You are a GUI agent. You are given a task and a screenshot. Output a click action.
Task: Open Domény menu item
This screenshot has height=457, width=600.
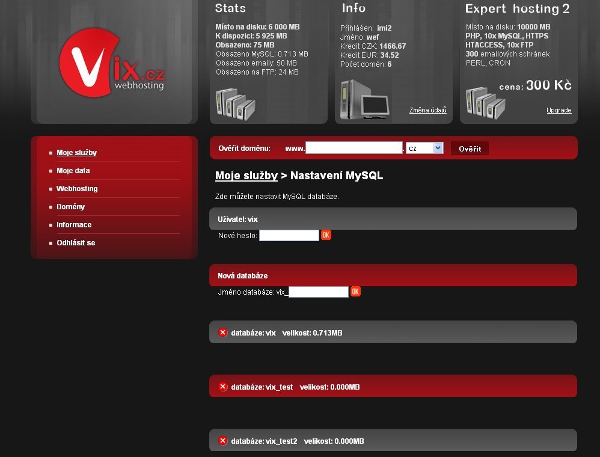coord(70,207)
